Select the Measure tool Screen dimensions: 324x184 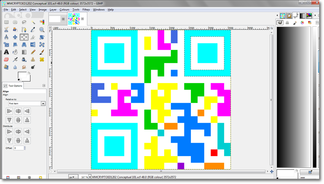pyautogui.click(x=6, y=37)
